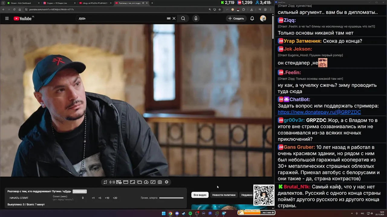Open Spotify from the taskbar
This screenshot has height=217, width=387.
190,213
